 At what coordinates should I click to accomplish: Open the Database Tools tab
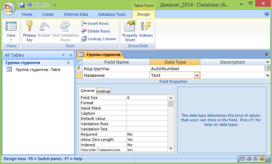coord(112,14)
